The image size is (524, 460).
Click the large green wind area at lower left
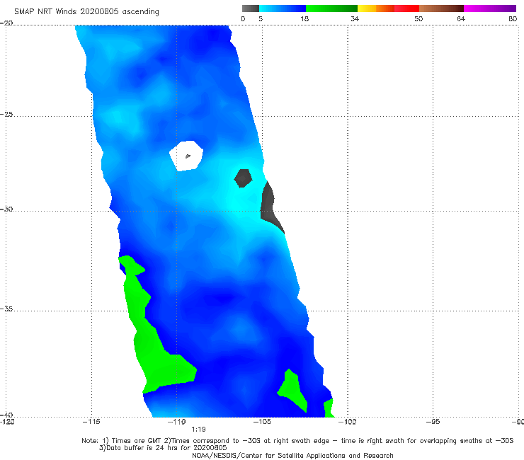point(150,347)
